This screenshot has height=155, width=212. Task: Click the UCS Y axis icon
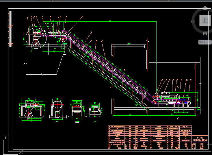click(5, 137)
